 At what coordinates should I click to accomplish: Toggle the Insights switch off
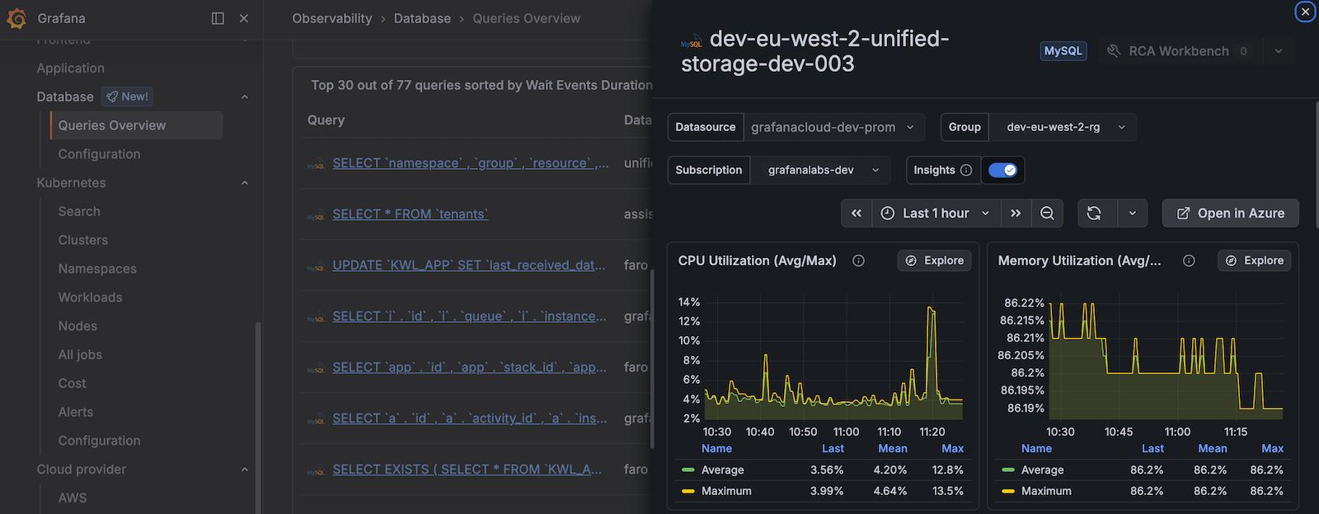(1002, 170)
